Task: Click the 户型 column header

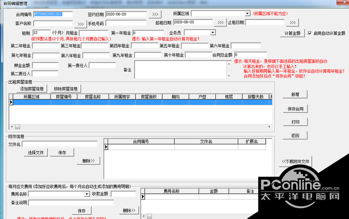Action: pos(202,97)
